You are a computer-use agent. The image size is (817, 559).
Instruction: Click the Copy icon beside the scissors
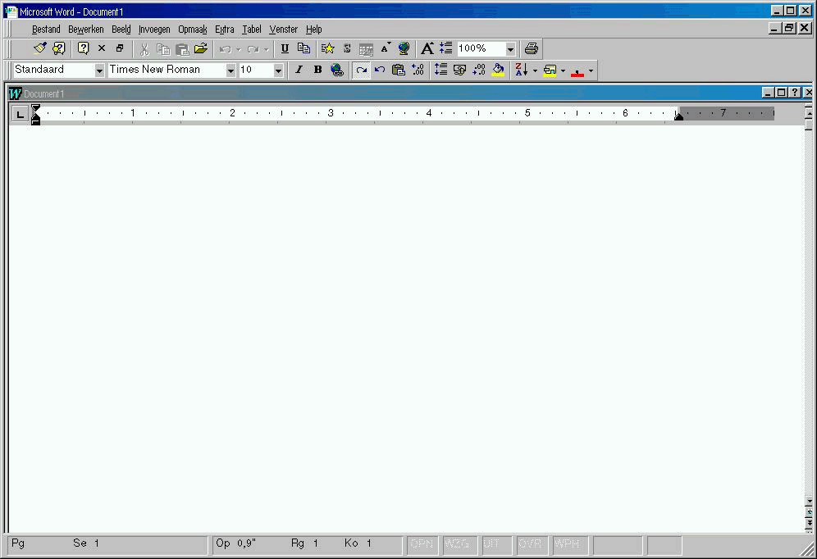pyautogui.click(x=163, y=49)
